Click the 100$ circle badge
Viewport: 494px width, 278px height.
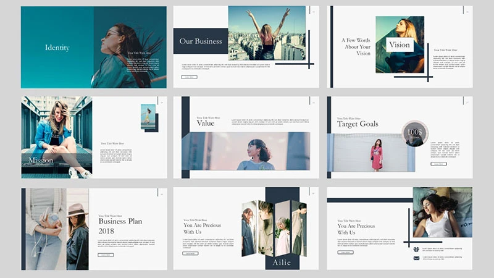(414, 132)
